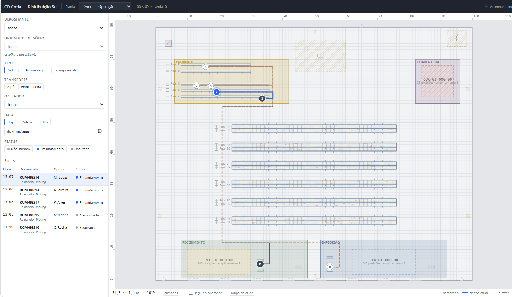Select the Ontem date filter
Viewport: 512px width, 297px height.
pyautogui.click(x=27, y=122)
